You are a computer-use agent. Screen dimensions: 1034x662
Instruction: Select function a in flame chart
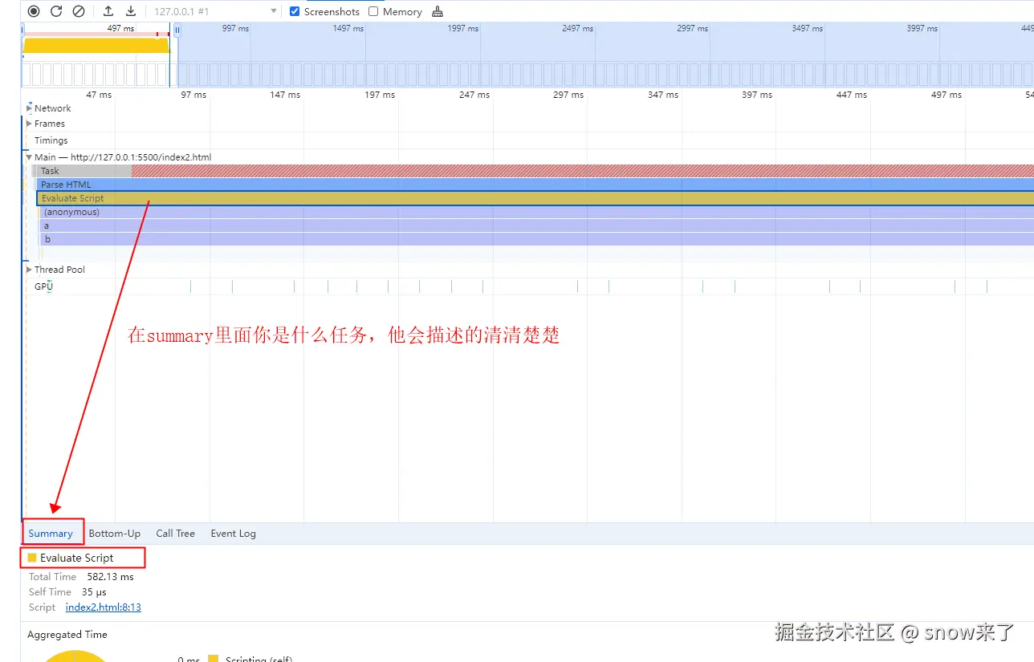coord(537,225)
